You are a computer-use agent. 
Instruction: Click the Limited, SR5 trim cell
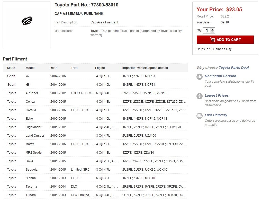[80, 170]
